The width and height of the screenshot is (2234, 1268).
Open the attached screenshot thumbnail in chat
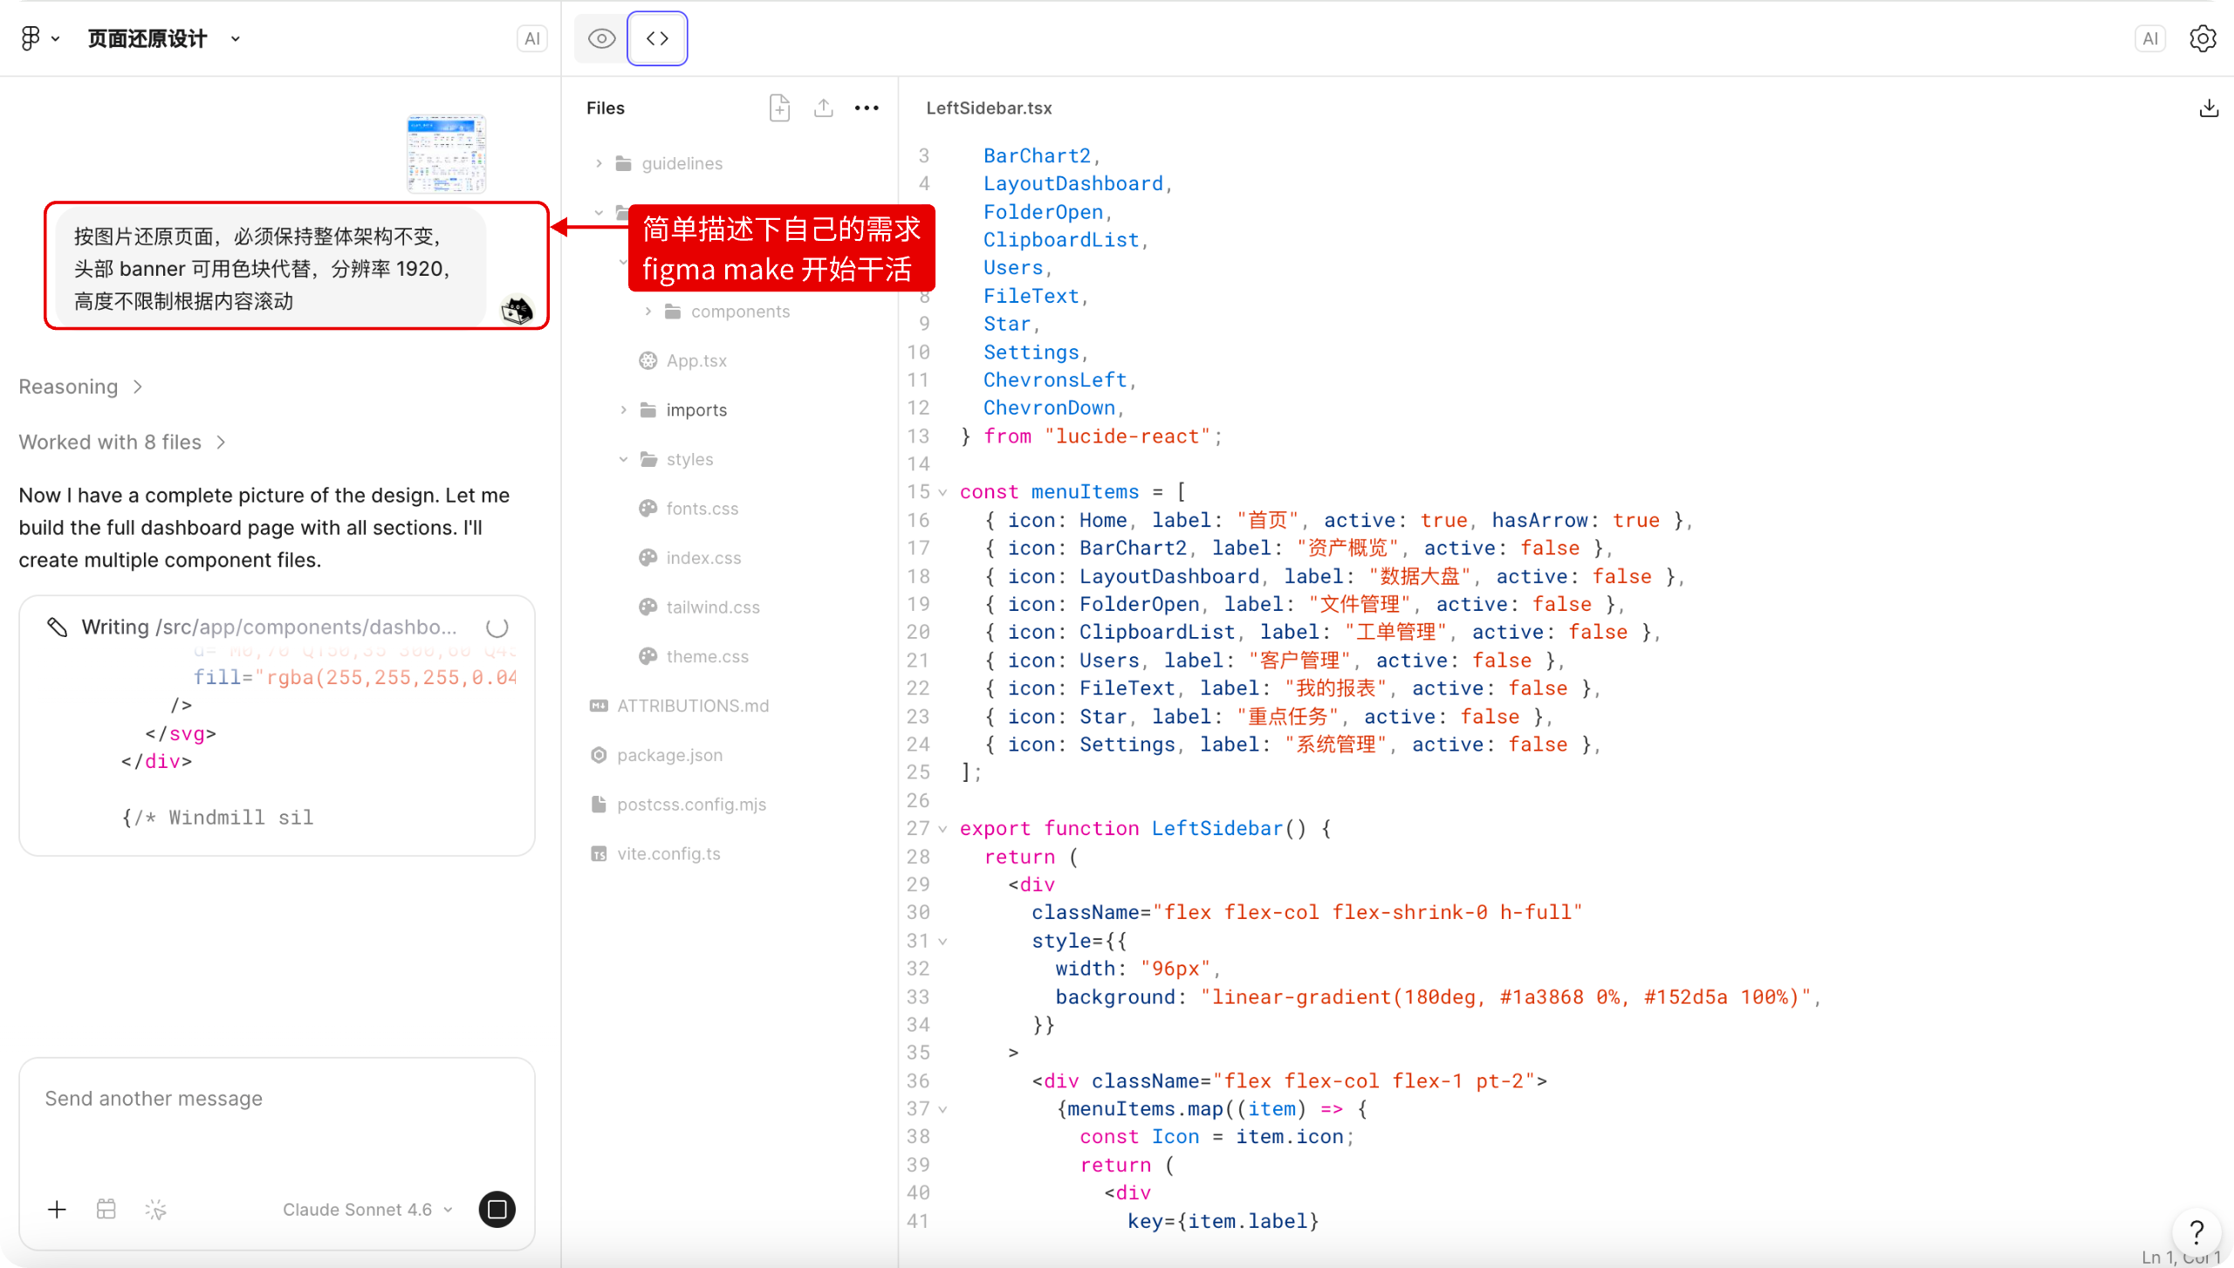click(446, 154)
